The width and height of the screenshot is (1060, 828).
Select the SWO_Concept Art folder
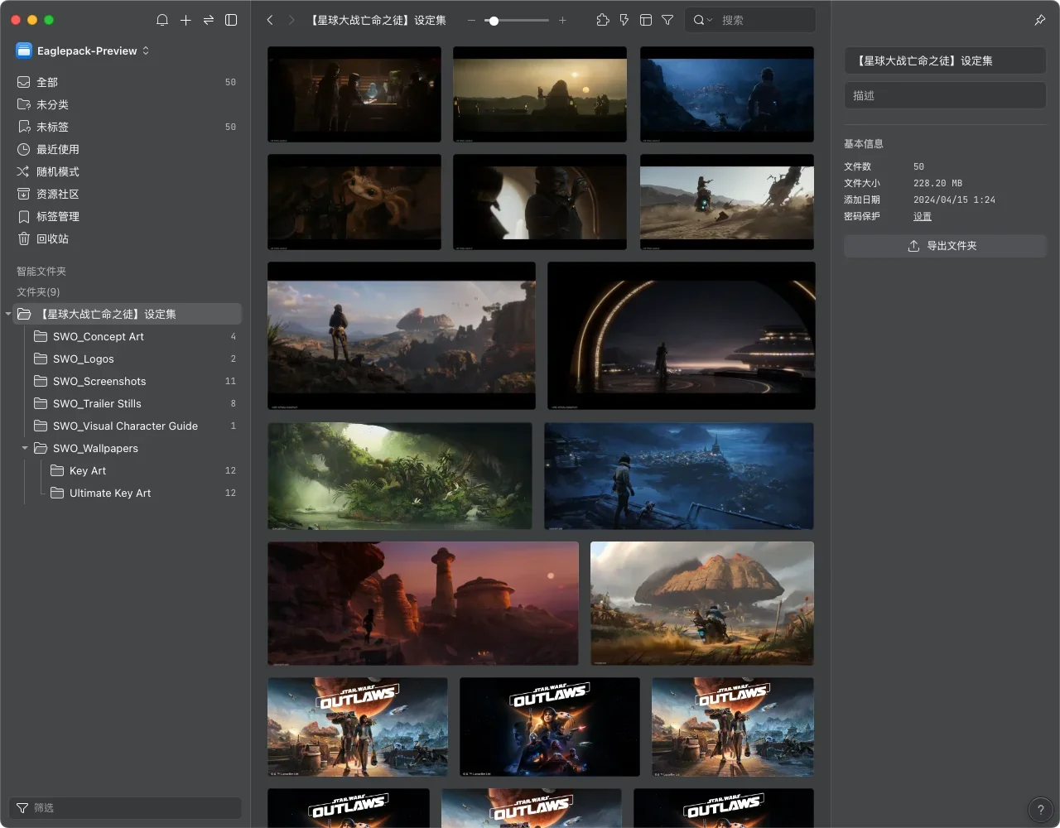pyautogui.click(x=126, y=336)
